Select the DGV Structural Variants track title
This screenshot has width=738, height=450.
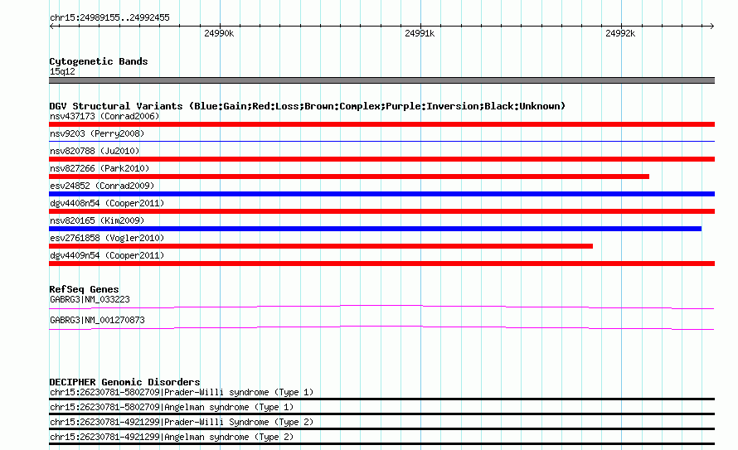pos(308,106)
